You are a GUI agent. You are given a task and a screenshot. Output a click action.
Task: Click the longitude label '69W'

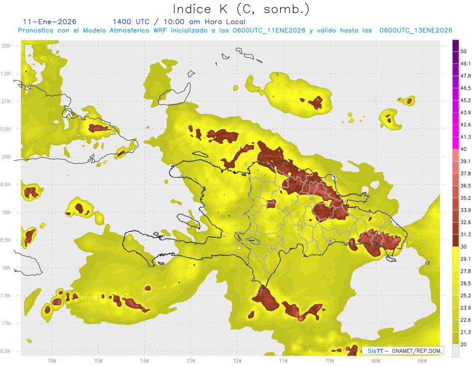(376, 360)
